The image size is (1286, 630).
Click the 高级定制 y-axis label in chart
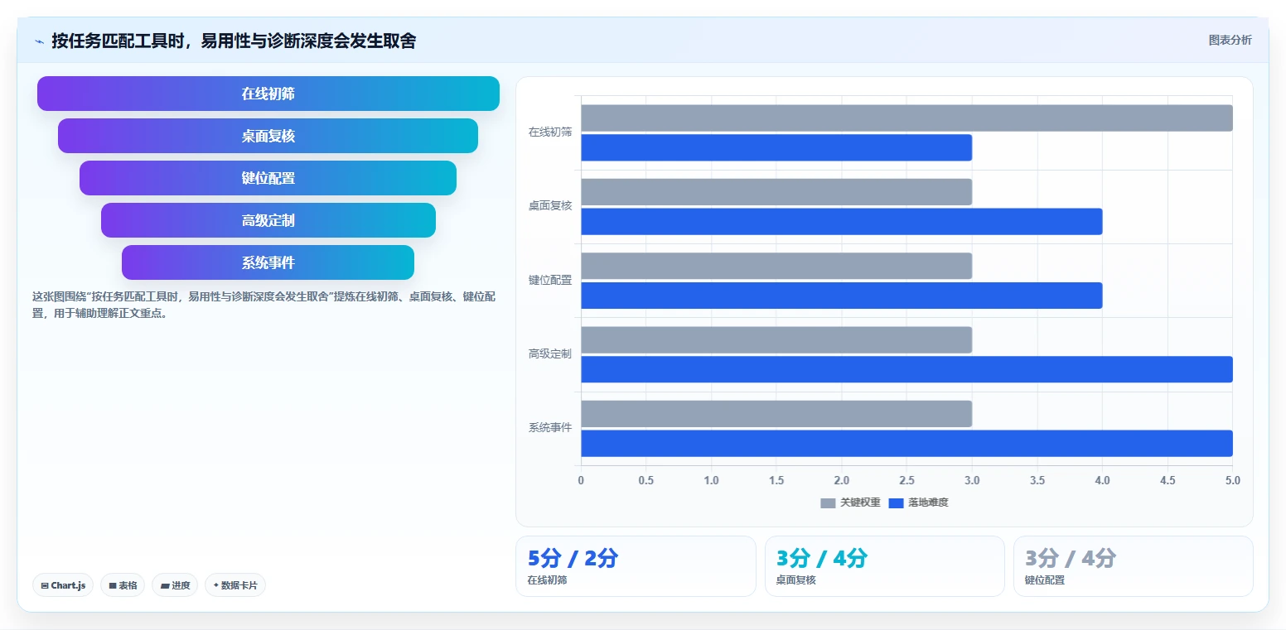pos(550,354)
